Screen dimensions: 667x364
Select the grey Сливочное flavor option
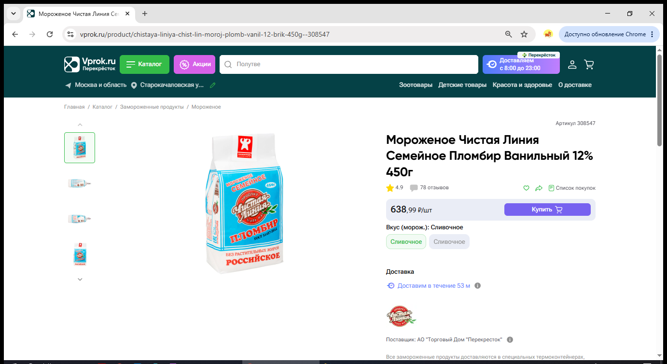coord(449,242)
